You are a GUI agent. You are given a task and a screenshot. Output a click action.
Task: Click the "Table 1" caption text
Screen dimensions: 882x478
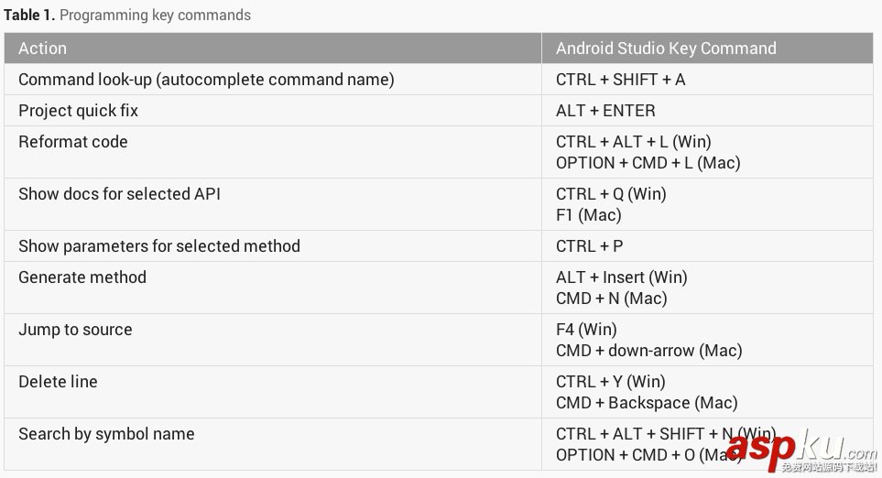[126, 15]
